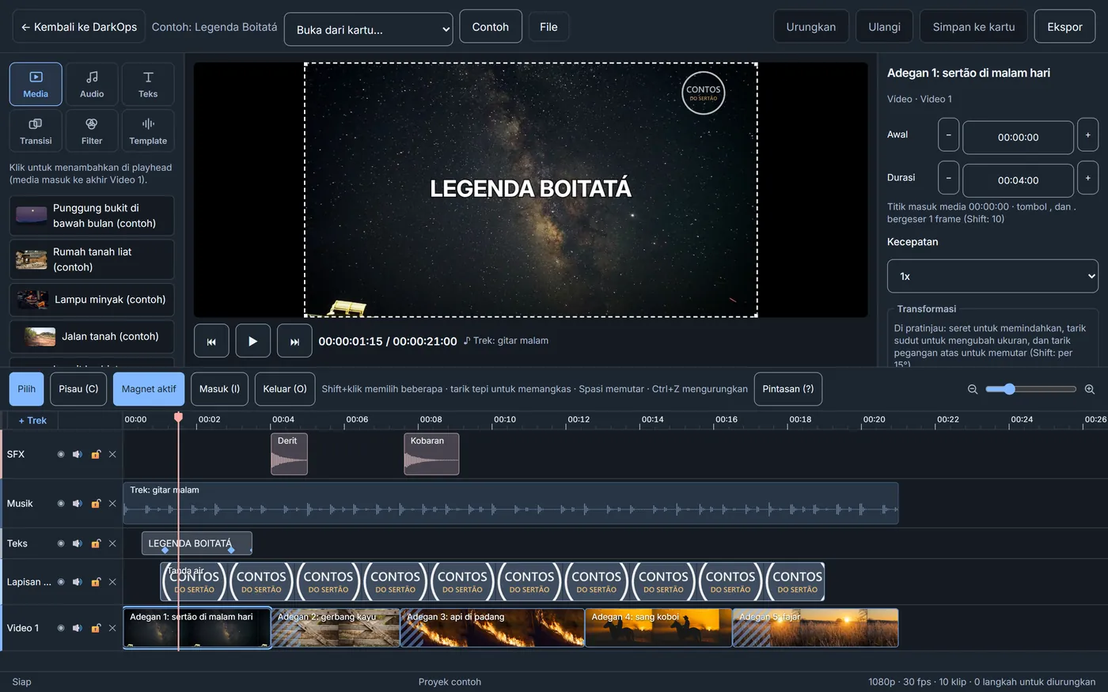Screen dimensions: 1108x692
Task: Skip to end with skip-forward button
Action: (x=294, y=341)
